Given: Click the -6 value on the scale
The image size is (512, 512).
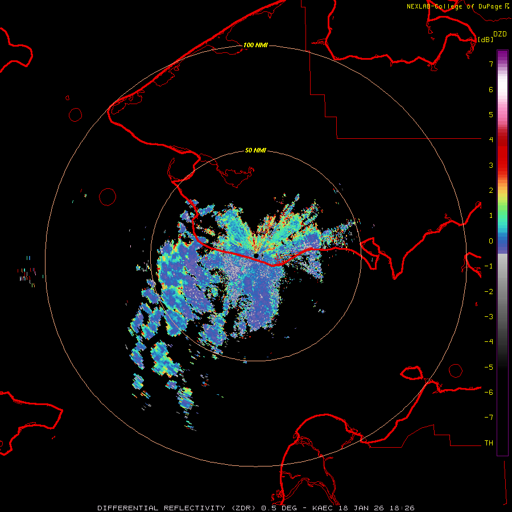Looking at the screenshot, I should 489,393.
